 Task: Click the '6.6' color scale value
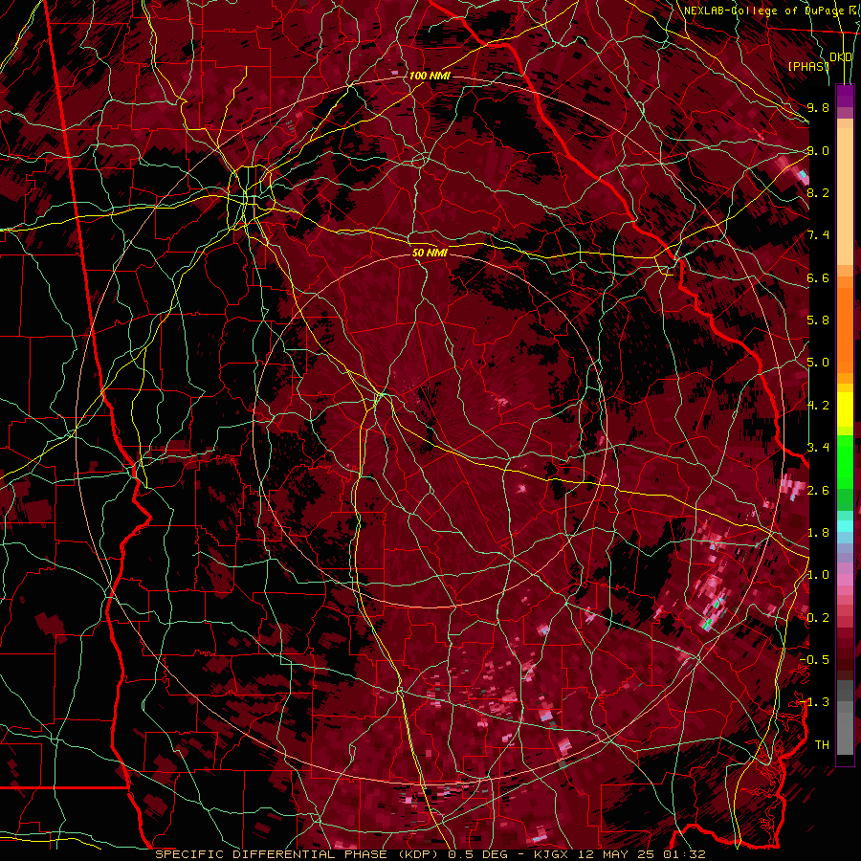[x=818, y=277]
